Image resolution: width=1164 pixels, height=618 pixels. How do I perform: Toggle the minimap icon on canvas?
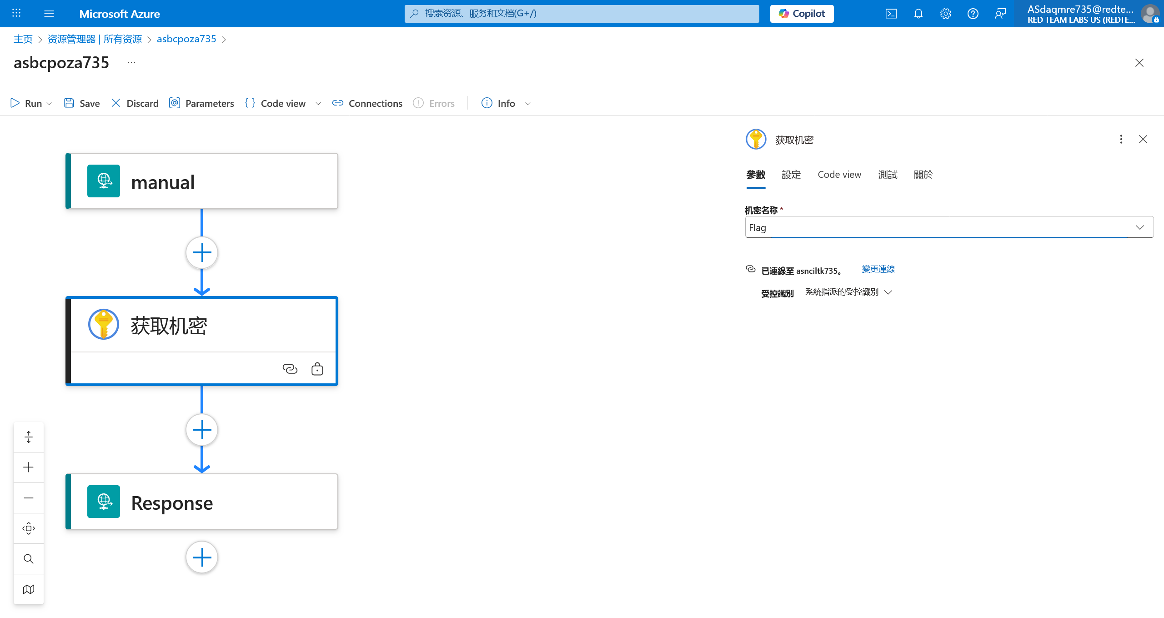point(29,589)
